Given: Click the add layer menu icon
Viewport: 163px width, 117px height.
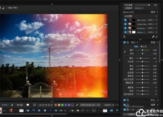Looking at the screenshot, I should click(x=157, y=16).
